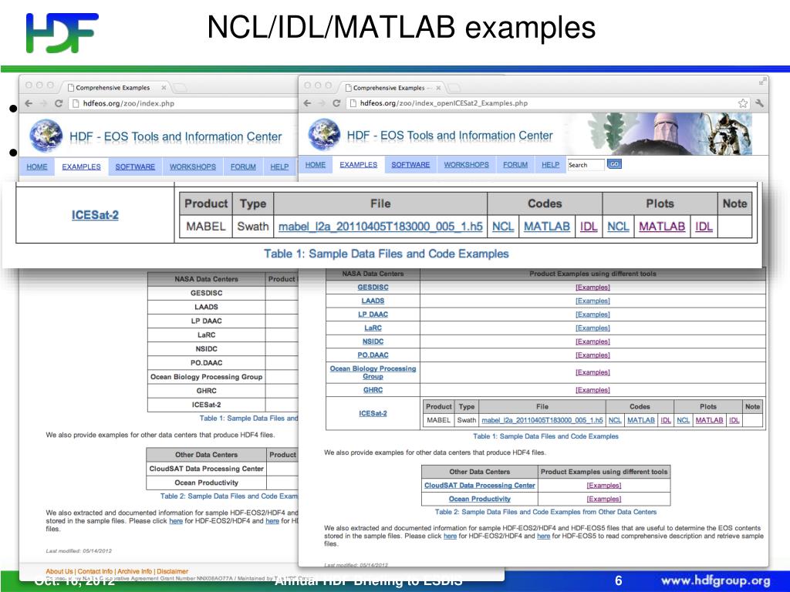Open SOFTWARE menu in left window
This screenshot has width=790, height=592.
pos(135,166)
